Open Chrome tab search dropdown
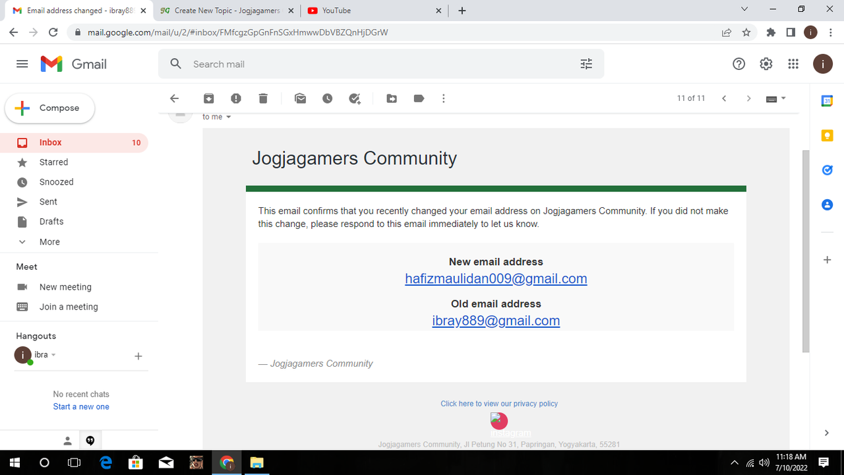844x475 pixels. (744, 9)
